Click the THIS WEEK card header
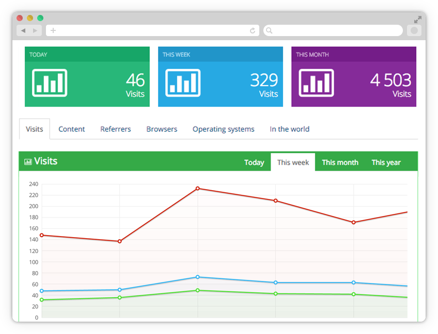 [x=221, y=54]
